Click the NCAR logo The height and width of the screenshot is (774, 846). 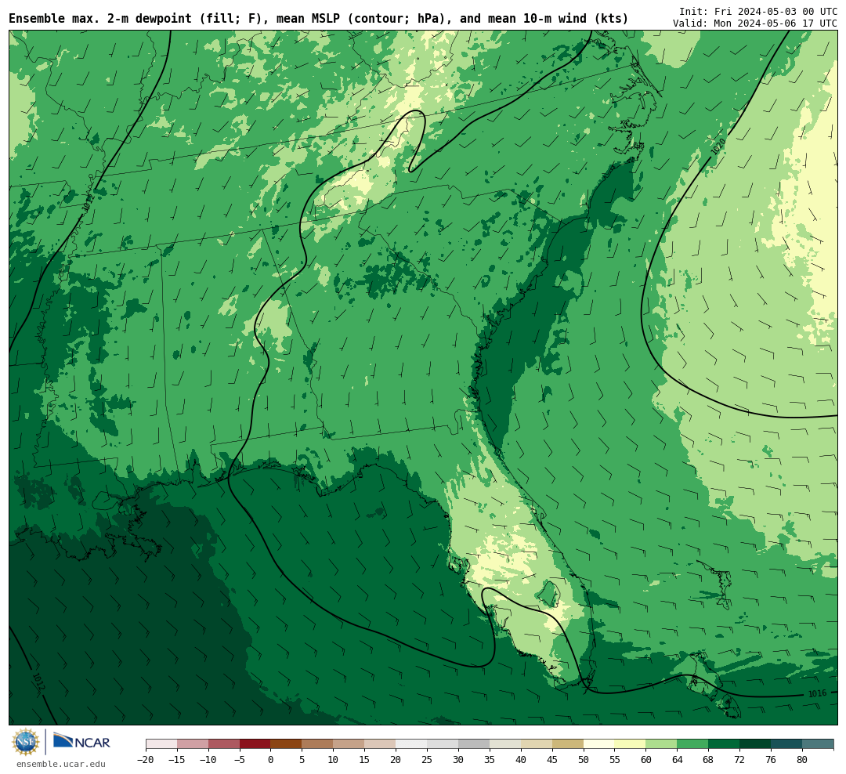tap(82, 741)
